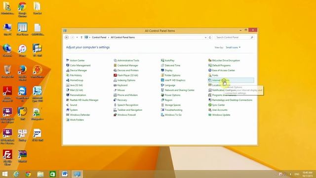Viewport: 316px width, 178px height.
Task: Open Flash Player (32-bit) icon
Action: [x=115, y=75]
